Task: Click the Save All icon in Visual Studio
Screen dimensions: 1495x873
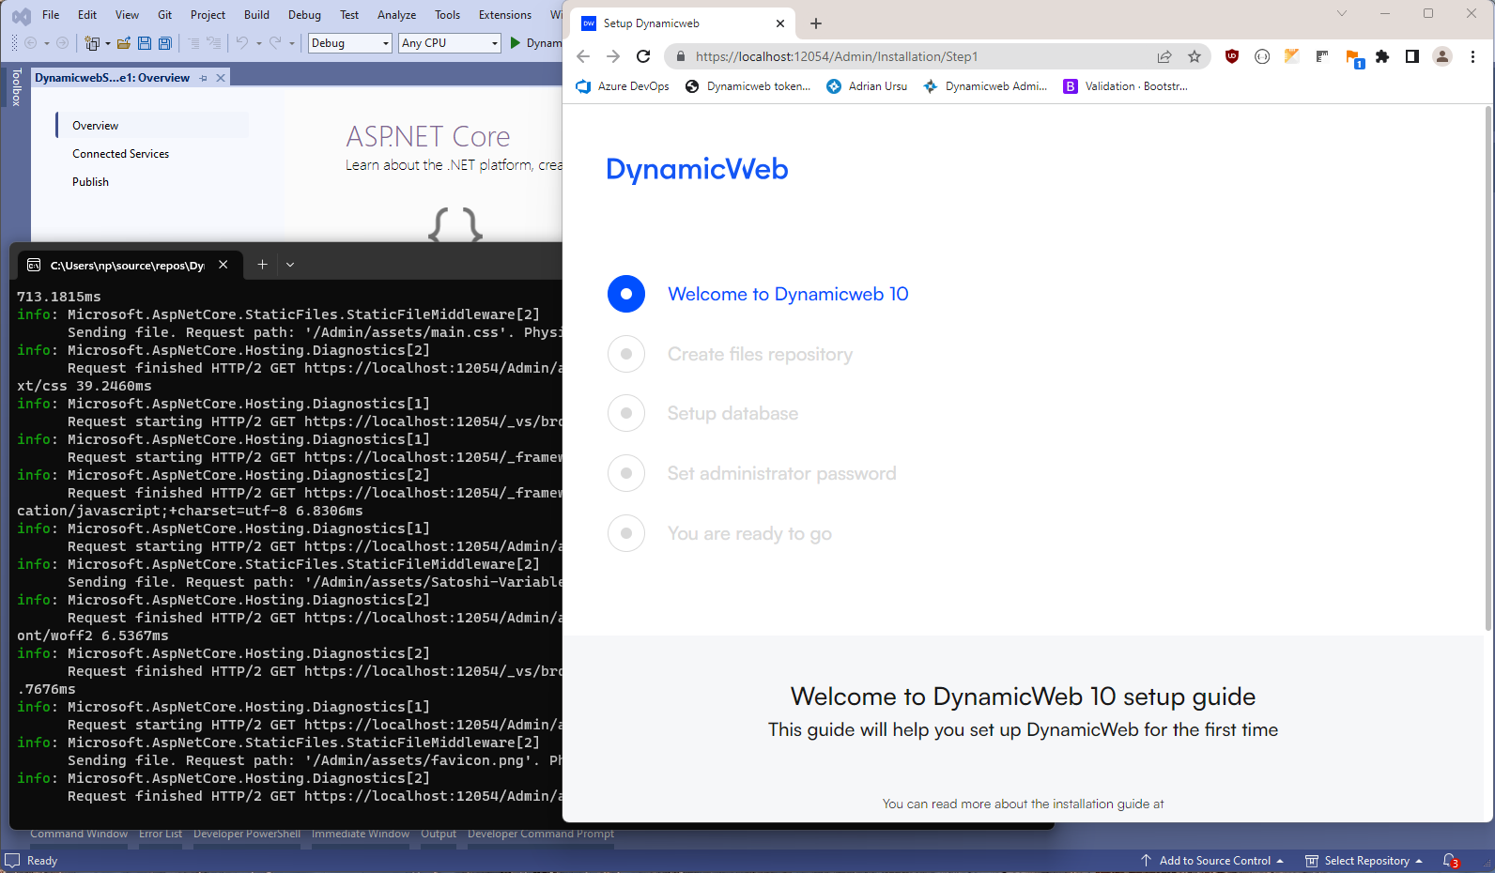Action: [x=165, y=43]
